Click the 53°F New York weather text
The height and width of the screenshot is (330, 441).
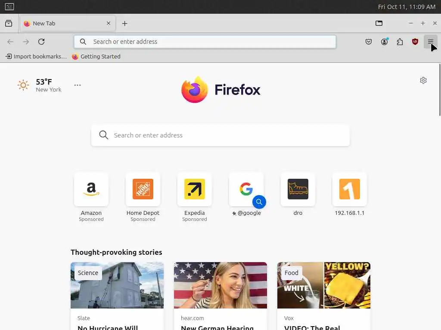point(48,86)
